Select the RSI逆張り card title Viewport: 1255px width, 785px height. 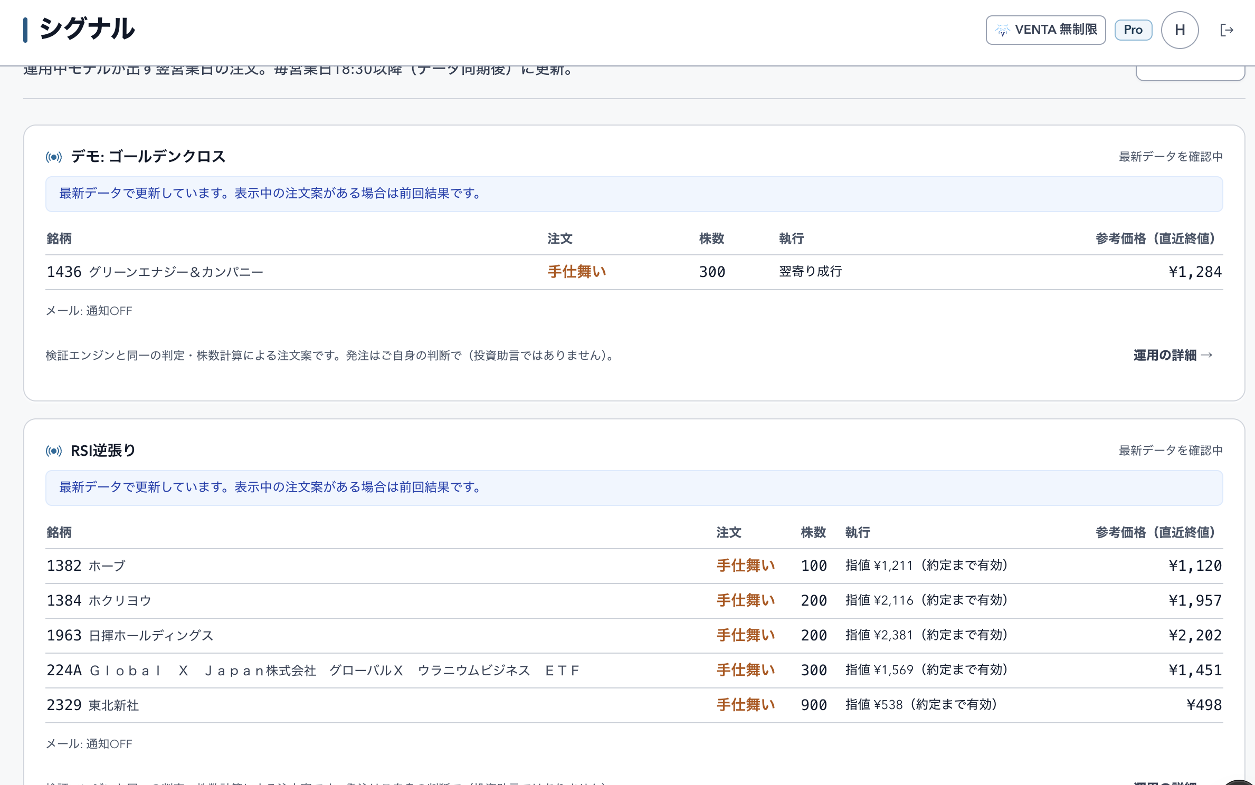click(103, 450)
